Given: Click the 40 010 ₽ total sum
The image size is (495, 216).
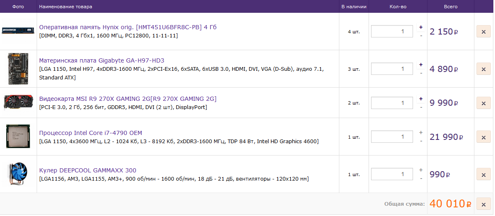Looking at the screenshot, I should click(x=451, y=204).
